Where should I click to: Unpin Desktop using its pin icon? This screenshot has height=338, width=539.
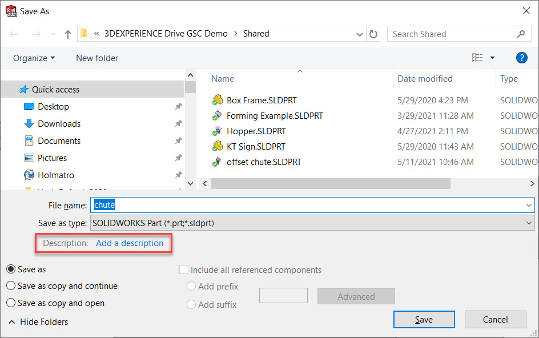tap(178, 107)
